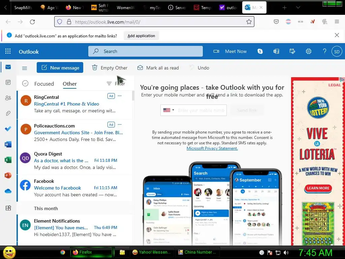Switch to the SnapMilfs browser tab
Screen dimensions: 345x259
(23, 8)
